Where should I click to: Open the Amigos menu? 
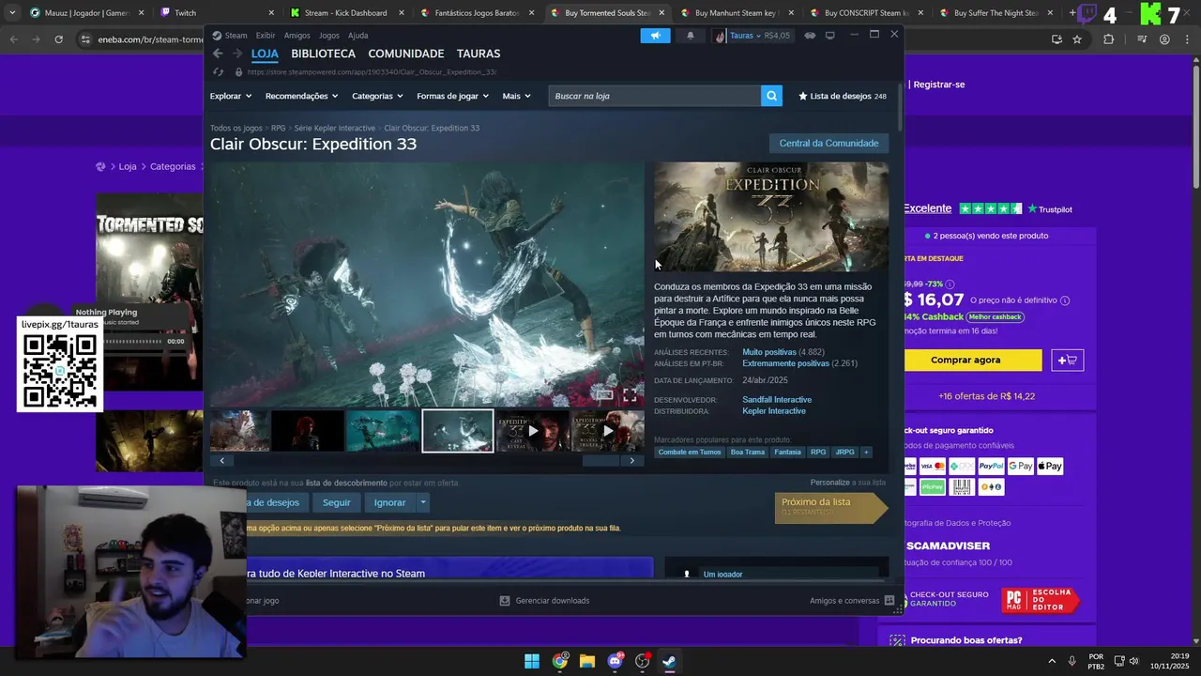tap(296, 36)
